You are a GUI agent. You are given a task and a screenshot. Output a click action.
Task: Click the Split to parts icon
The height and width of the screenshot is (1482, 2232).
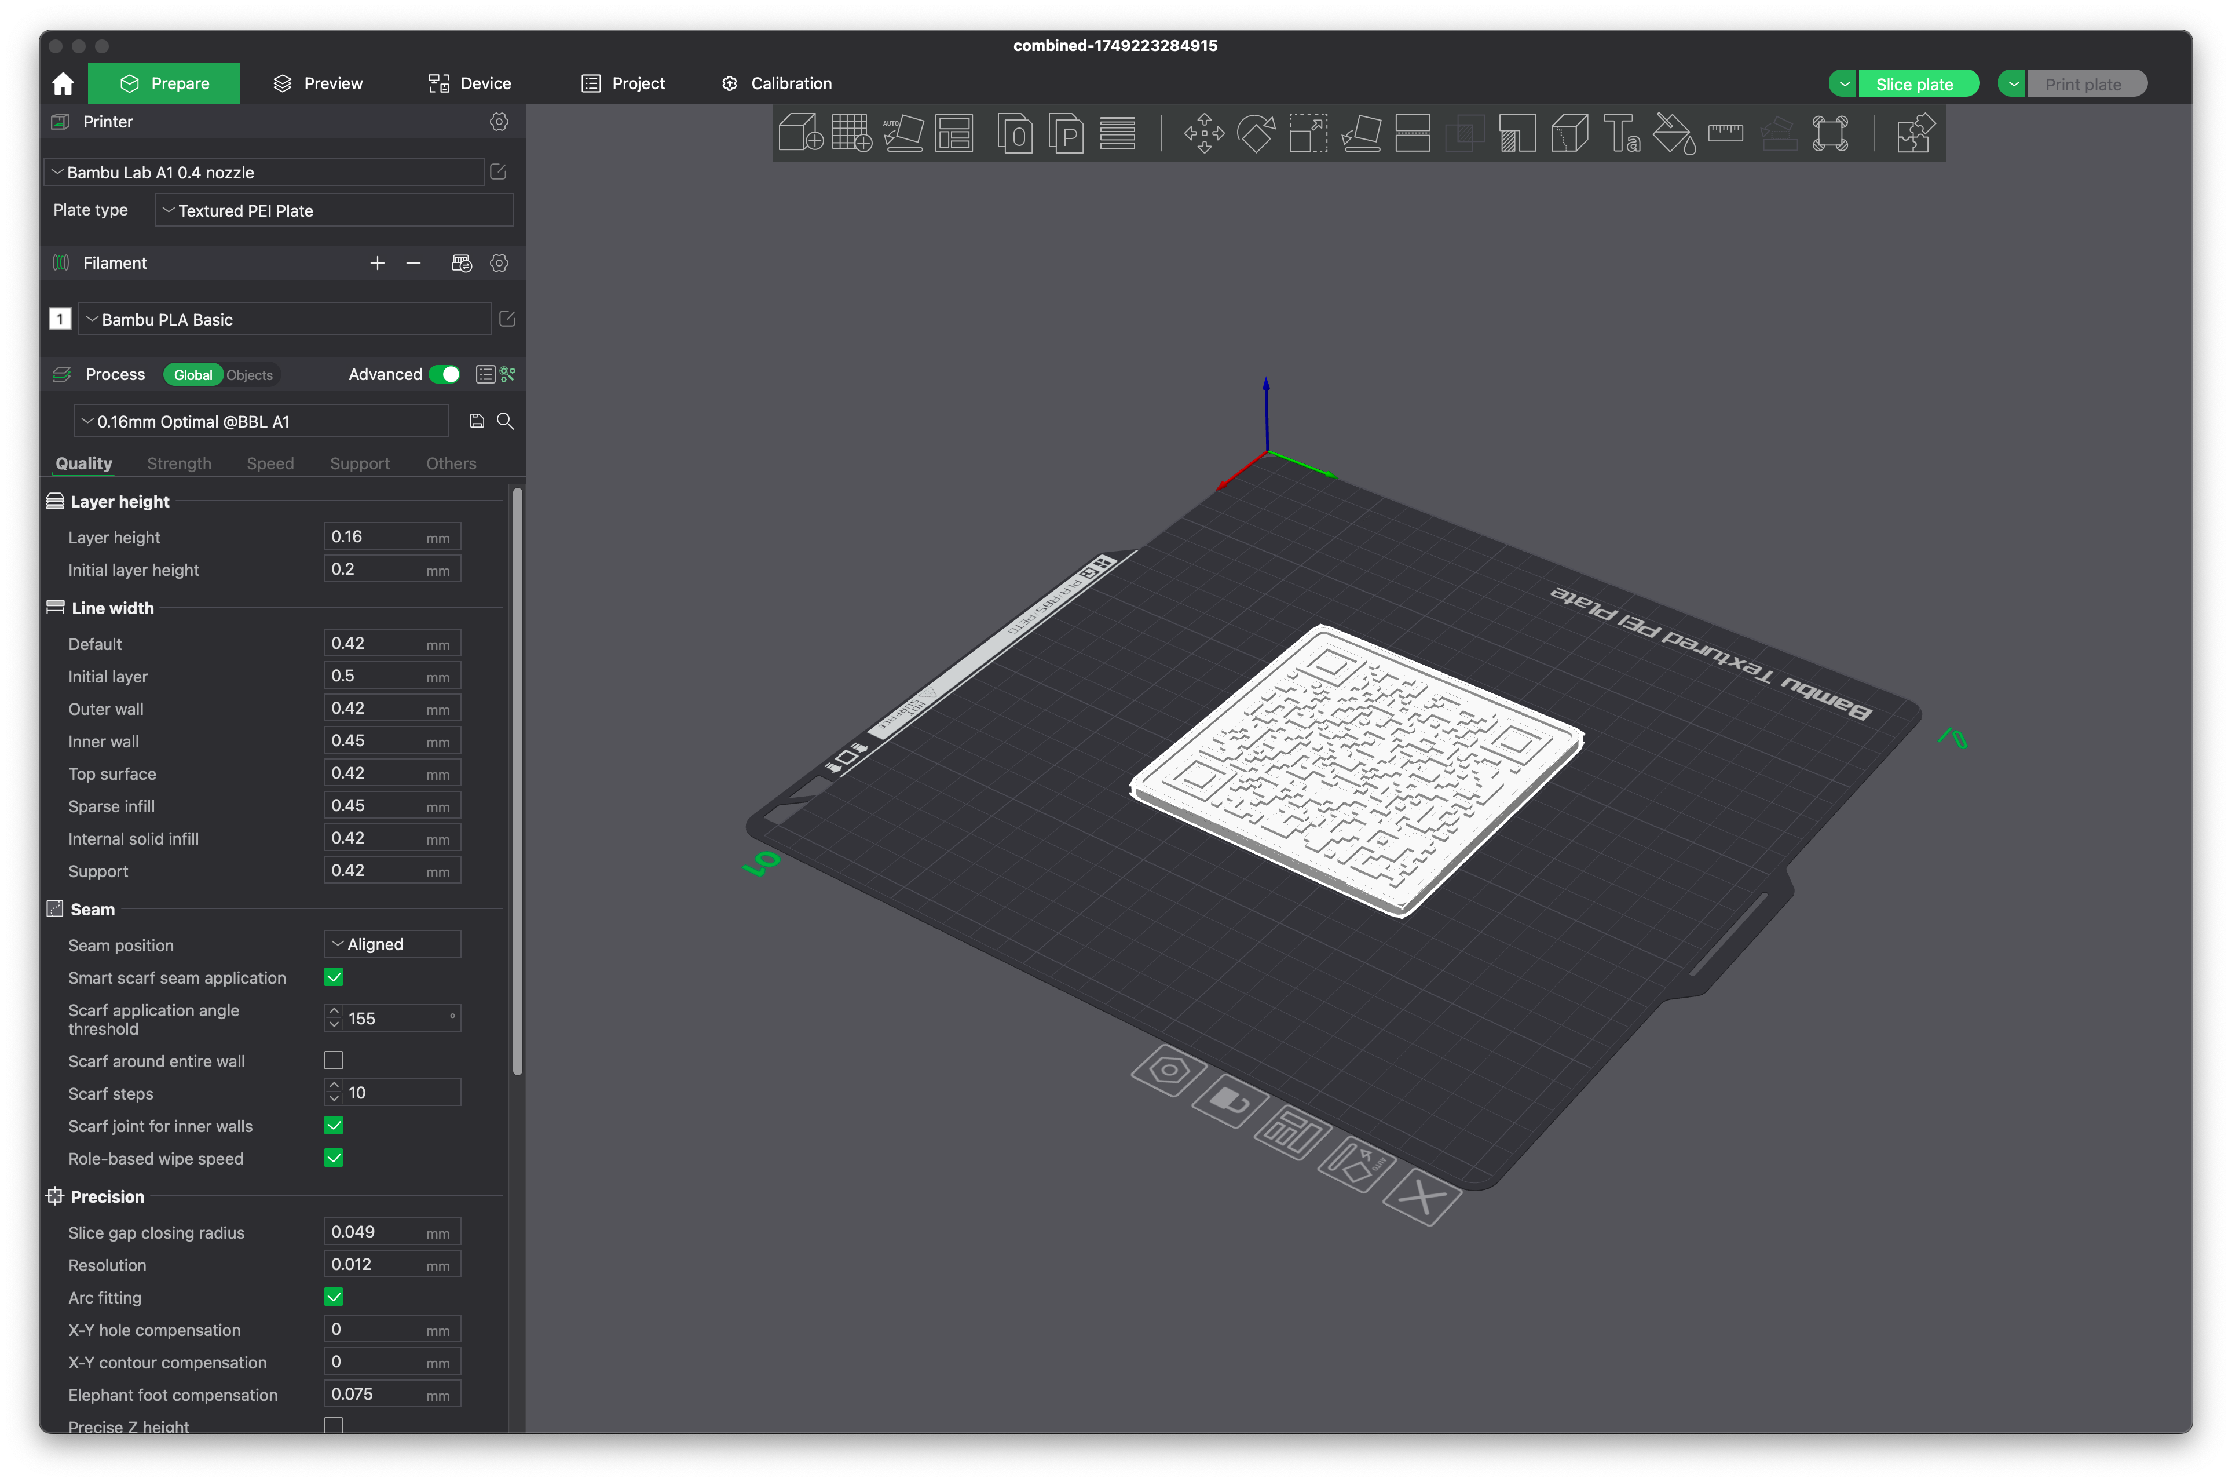(x=1066, y=133)
